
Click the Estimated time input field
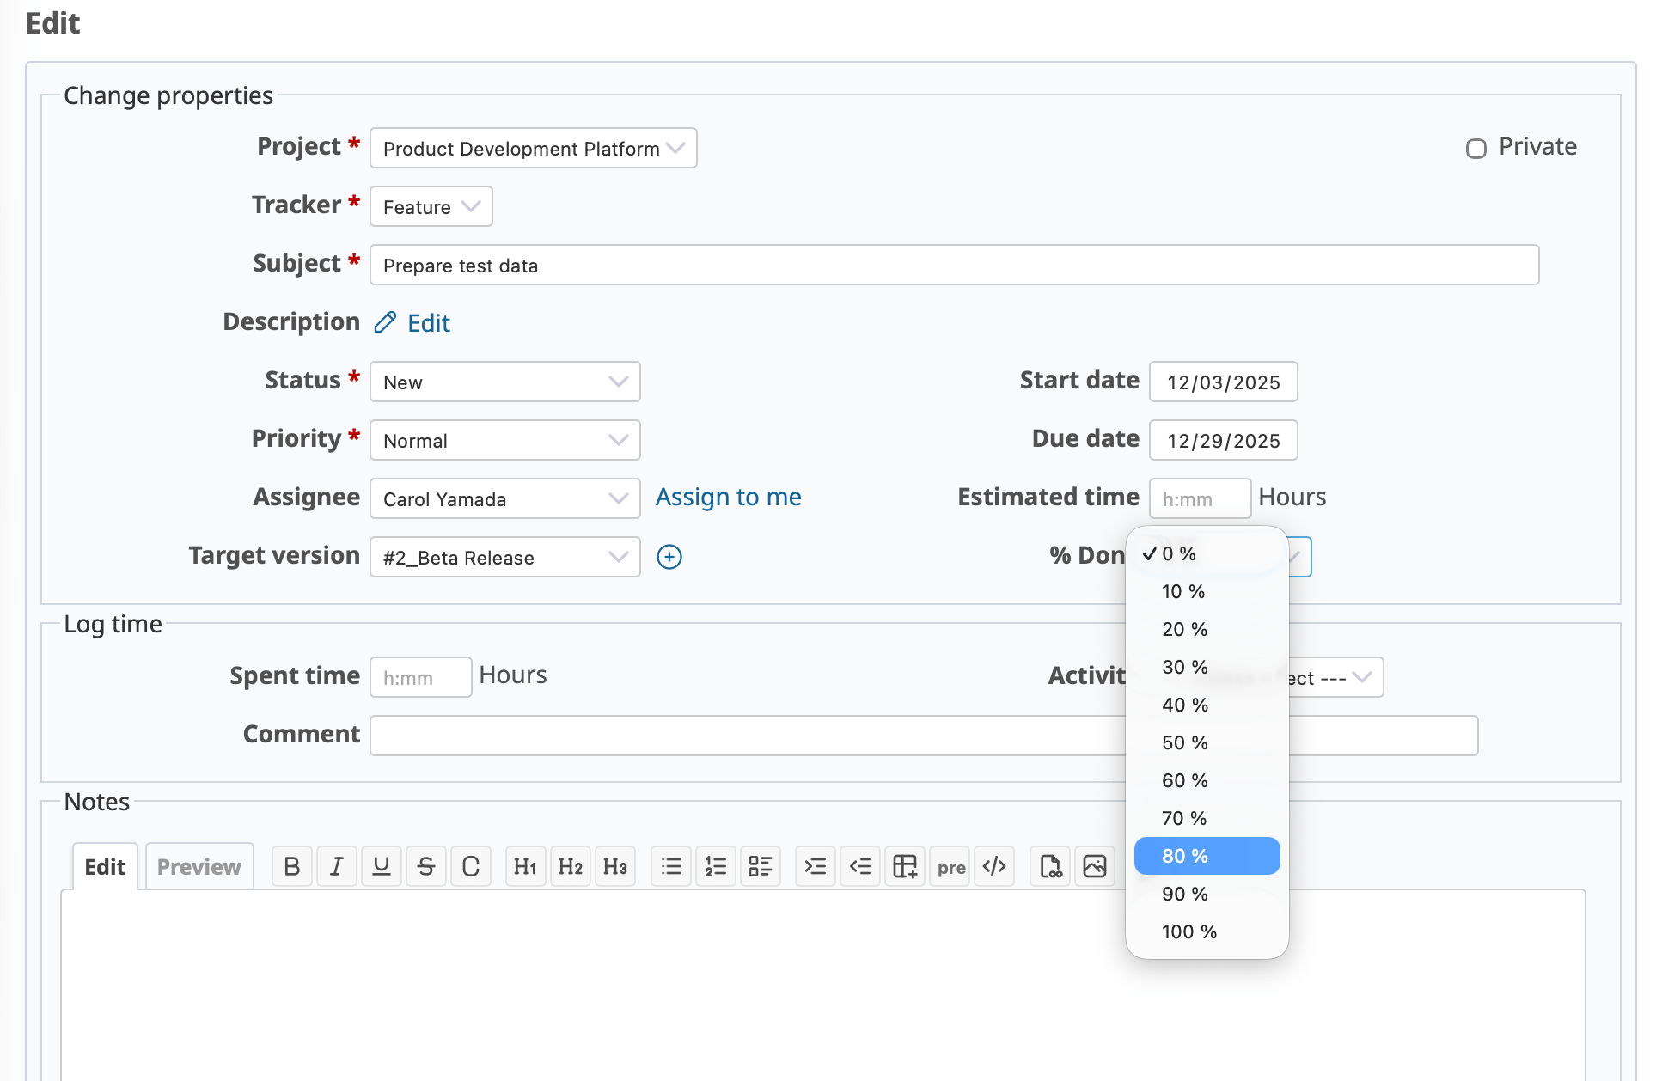coord(1200,499)
